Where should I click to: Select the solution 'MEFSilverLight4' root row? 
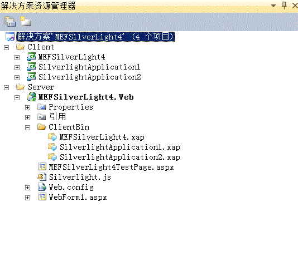[x=95, y=37]
